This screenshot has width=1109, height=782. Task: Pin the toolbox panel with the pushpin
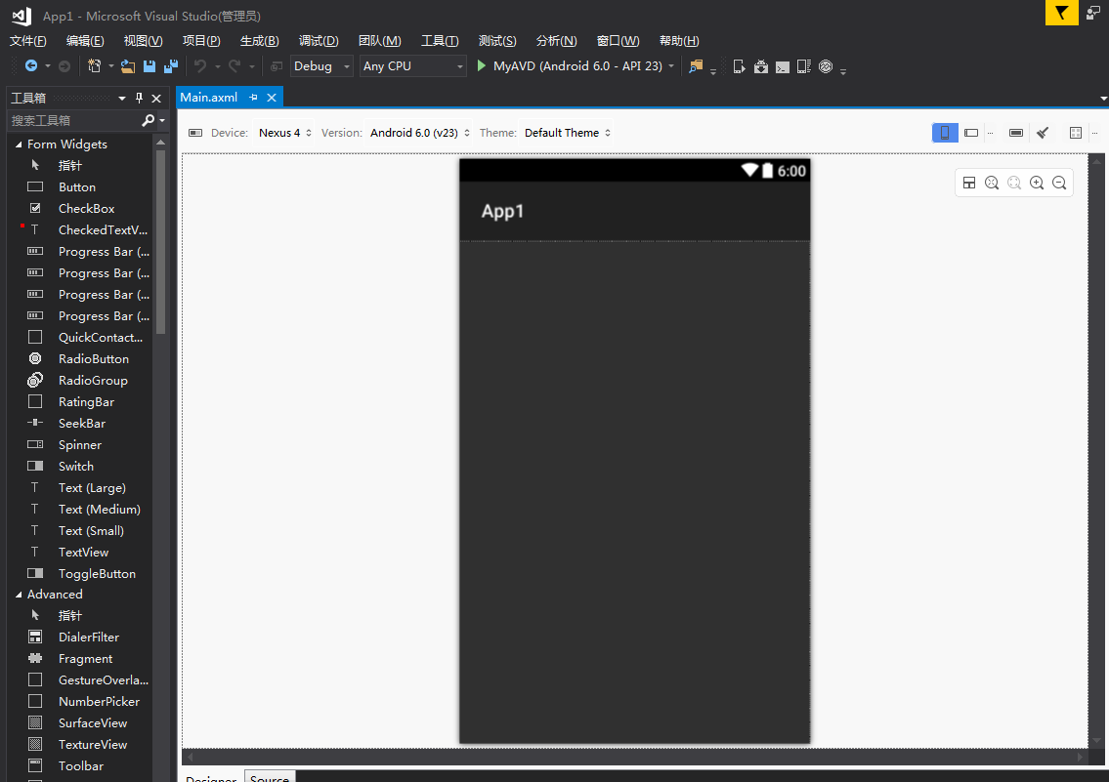[x=139, y=98]
